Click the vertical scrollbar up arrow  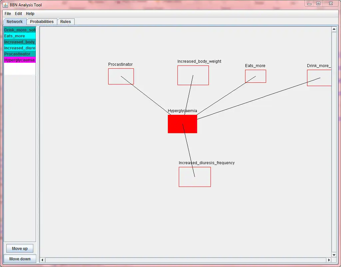(334, 29)
